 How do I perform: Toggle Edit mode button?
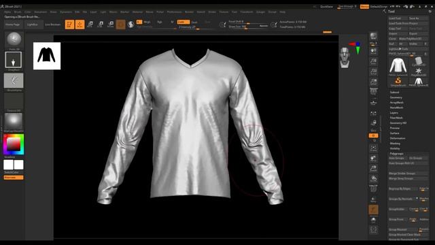pyautogui.click(x=69, y=24)
